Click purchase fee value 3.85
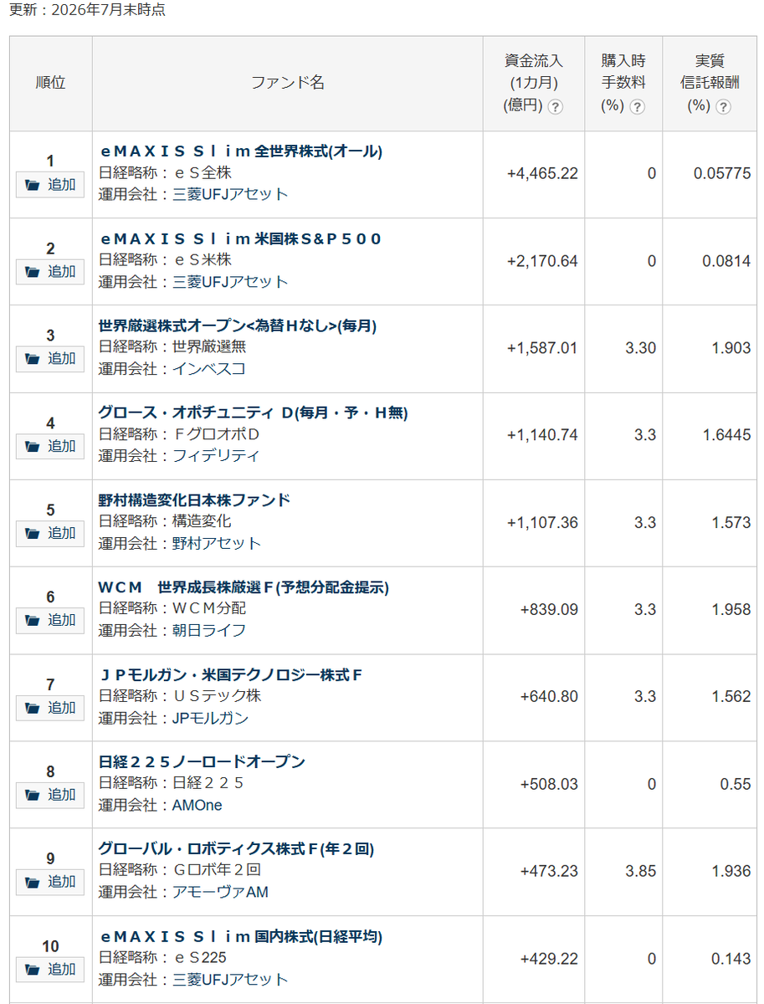This screenshot has height=1004, width=764. tap(641, 871)
